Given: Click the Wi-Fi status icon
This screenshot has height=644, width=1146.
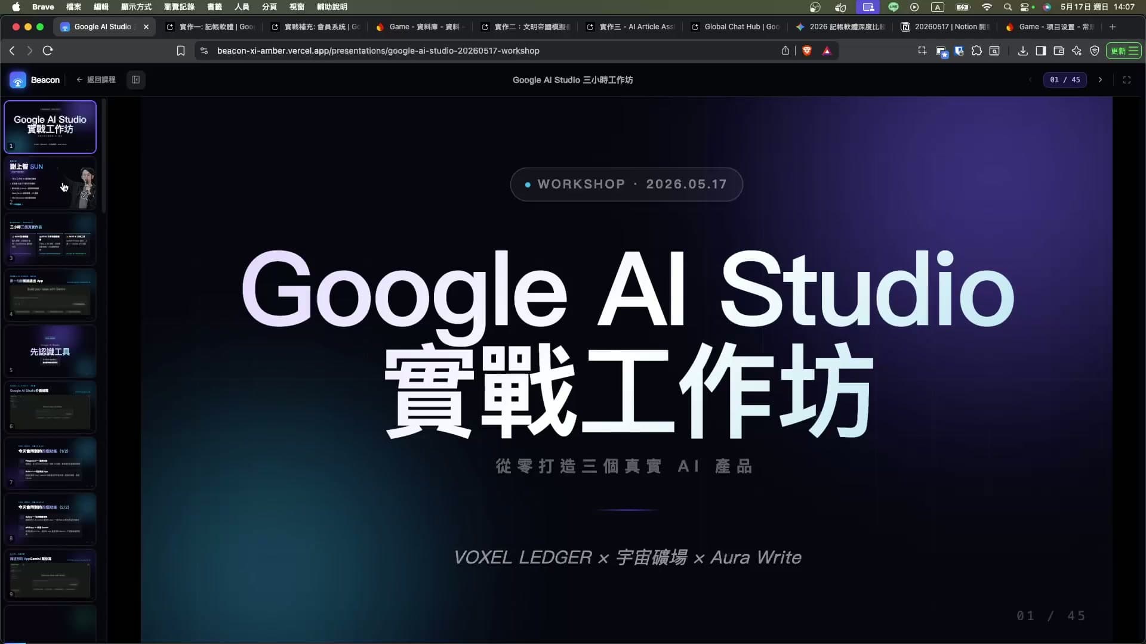Looking at the screenshot, I should coord(987,7).
